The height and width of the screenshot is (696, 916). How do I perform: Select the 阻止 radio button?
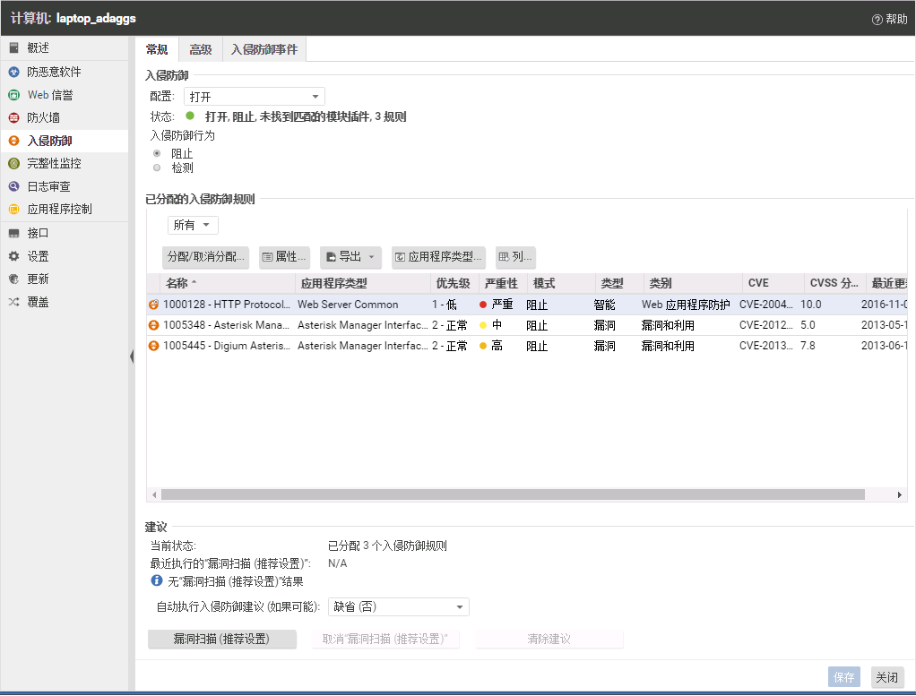(x=157, y=153)
